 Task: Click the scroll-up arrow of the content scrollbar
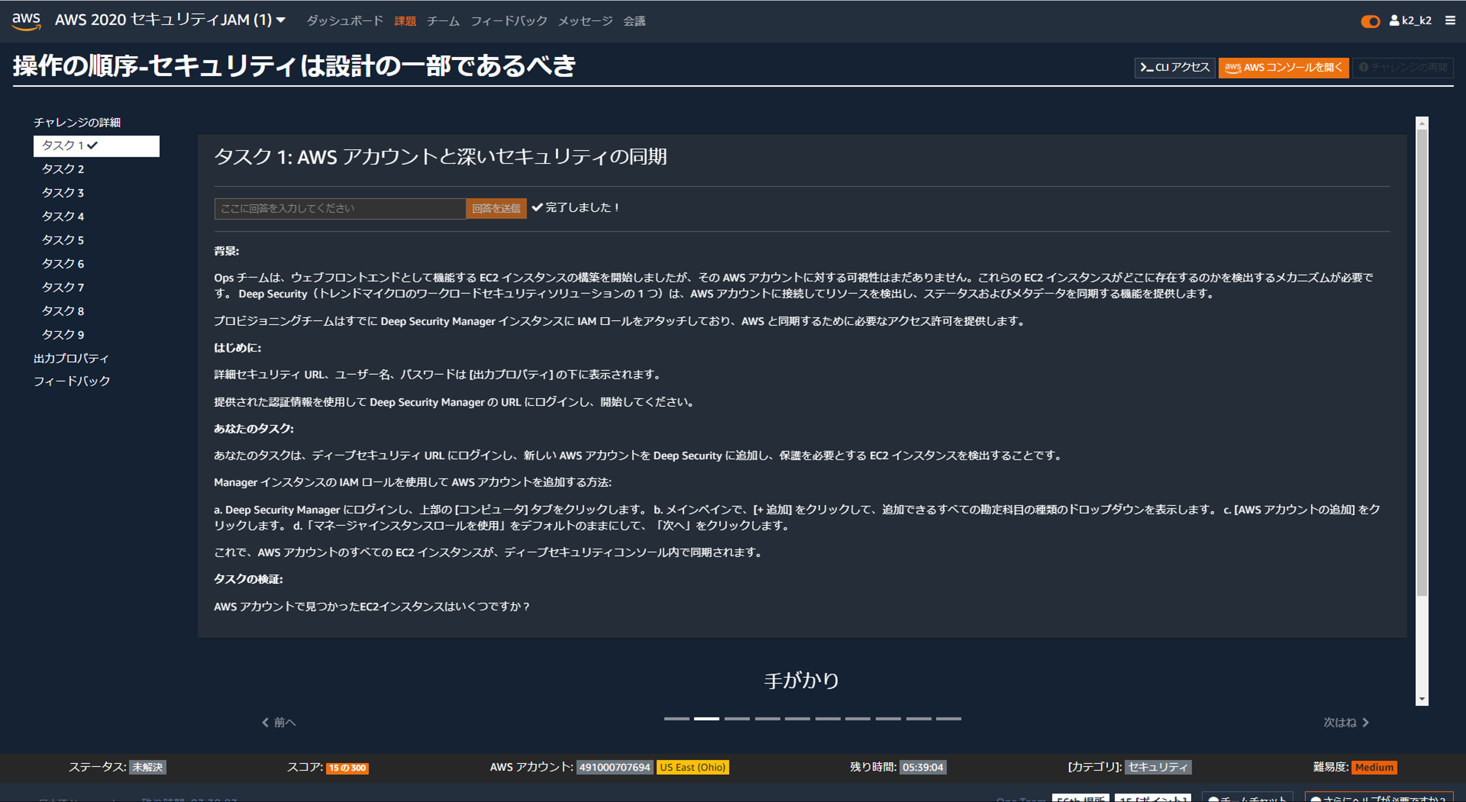click(1422, 123)
